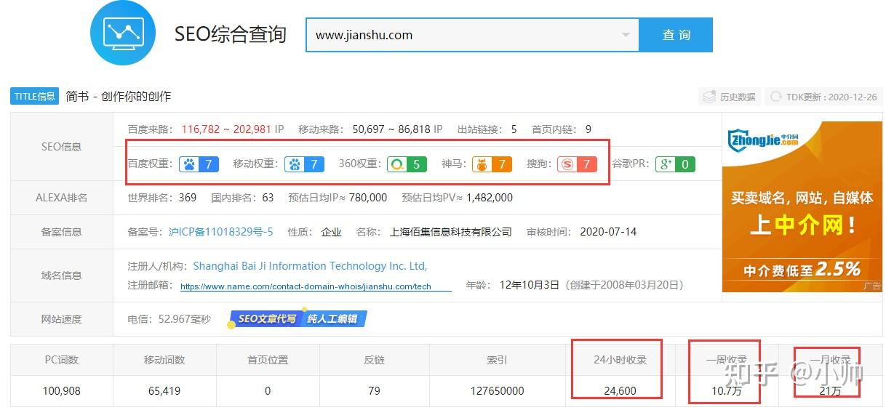Click the 历史数据 stack icon
The image size is (886, 410).
pos(709,97)
